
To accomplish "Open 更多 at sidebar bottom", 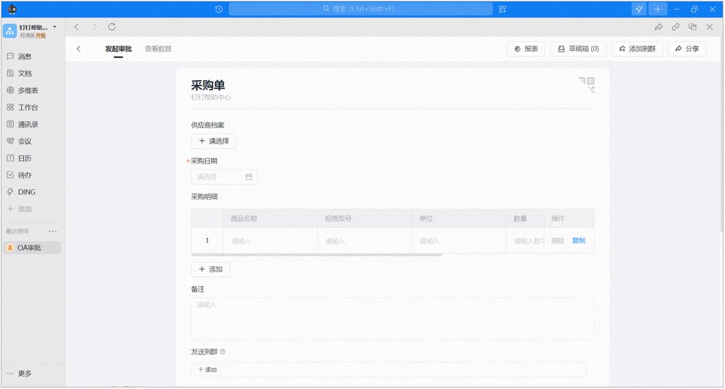I will [20, 373].
